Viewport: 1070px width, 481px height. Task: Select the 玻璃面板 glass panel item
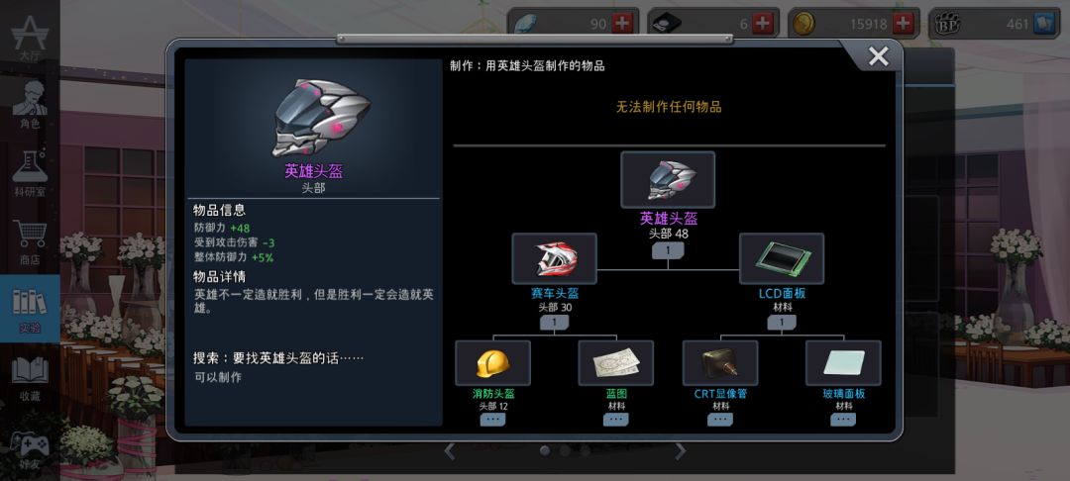[843, 363]
